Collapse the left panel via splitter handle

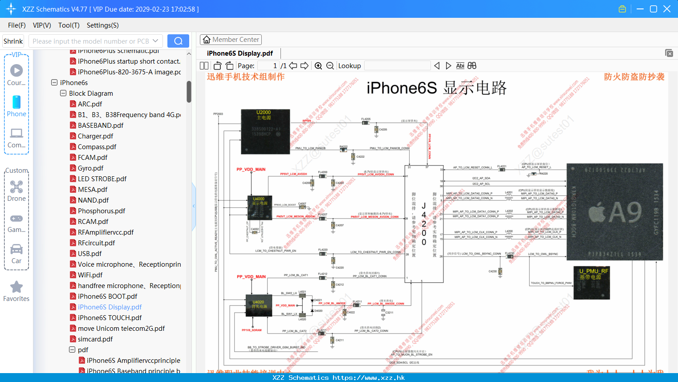(194, 206)
